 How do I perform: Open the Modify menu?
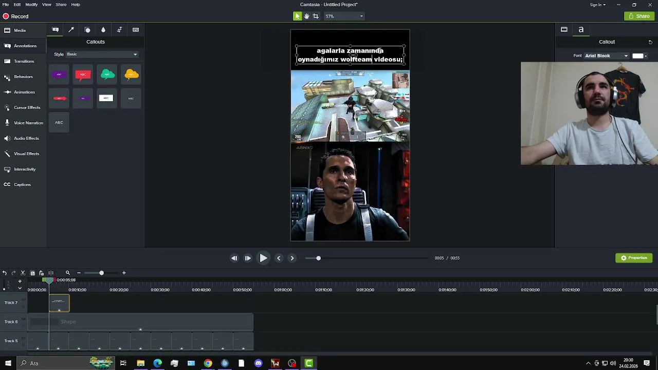[x=31, y=5]
